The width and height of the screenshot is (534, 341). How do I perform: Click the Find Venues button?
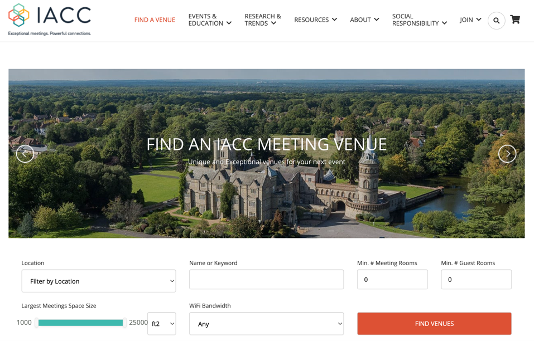(x=434, y=324)
